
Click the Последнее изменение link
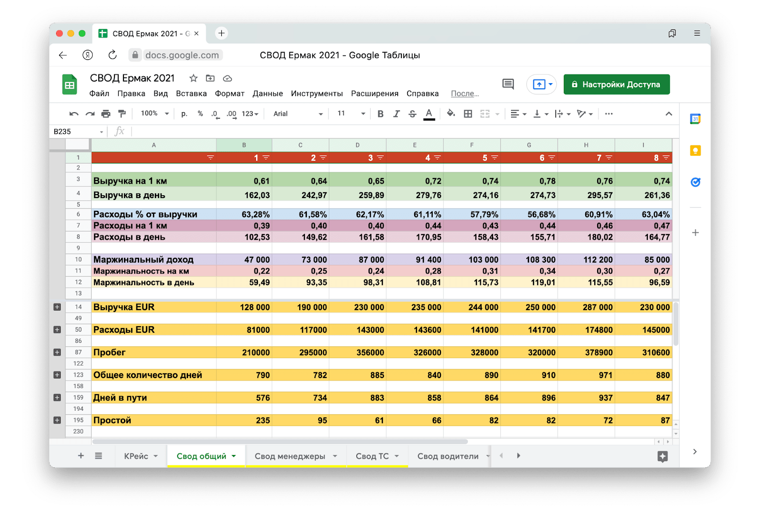[x=465, y=94]
